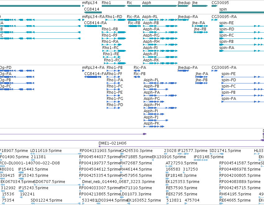This screenshot has height=205, width=264.
Task: Open the DME1-021H06 feature label
Action: pos(113,143)
